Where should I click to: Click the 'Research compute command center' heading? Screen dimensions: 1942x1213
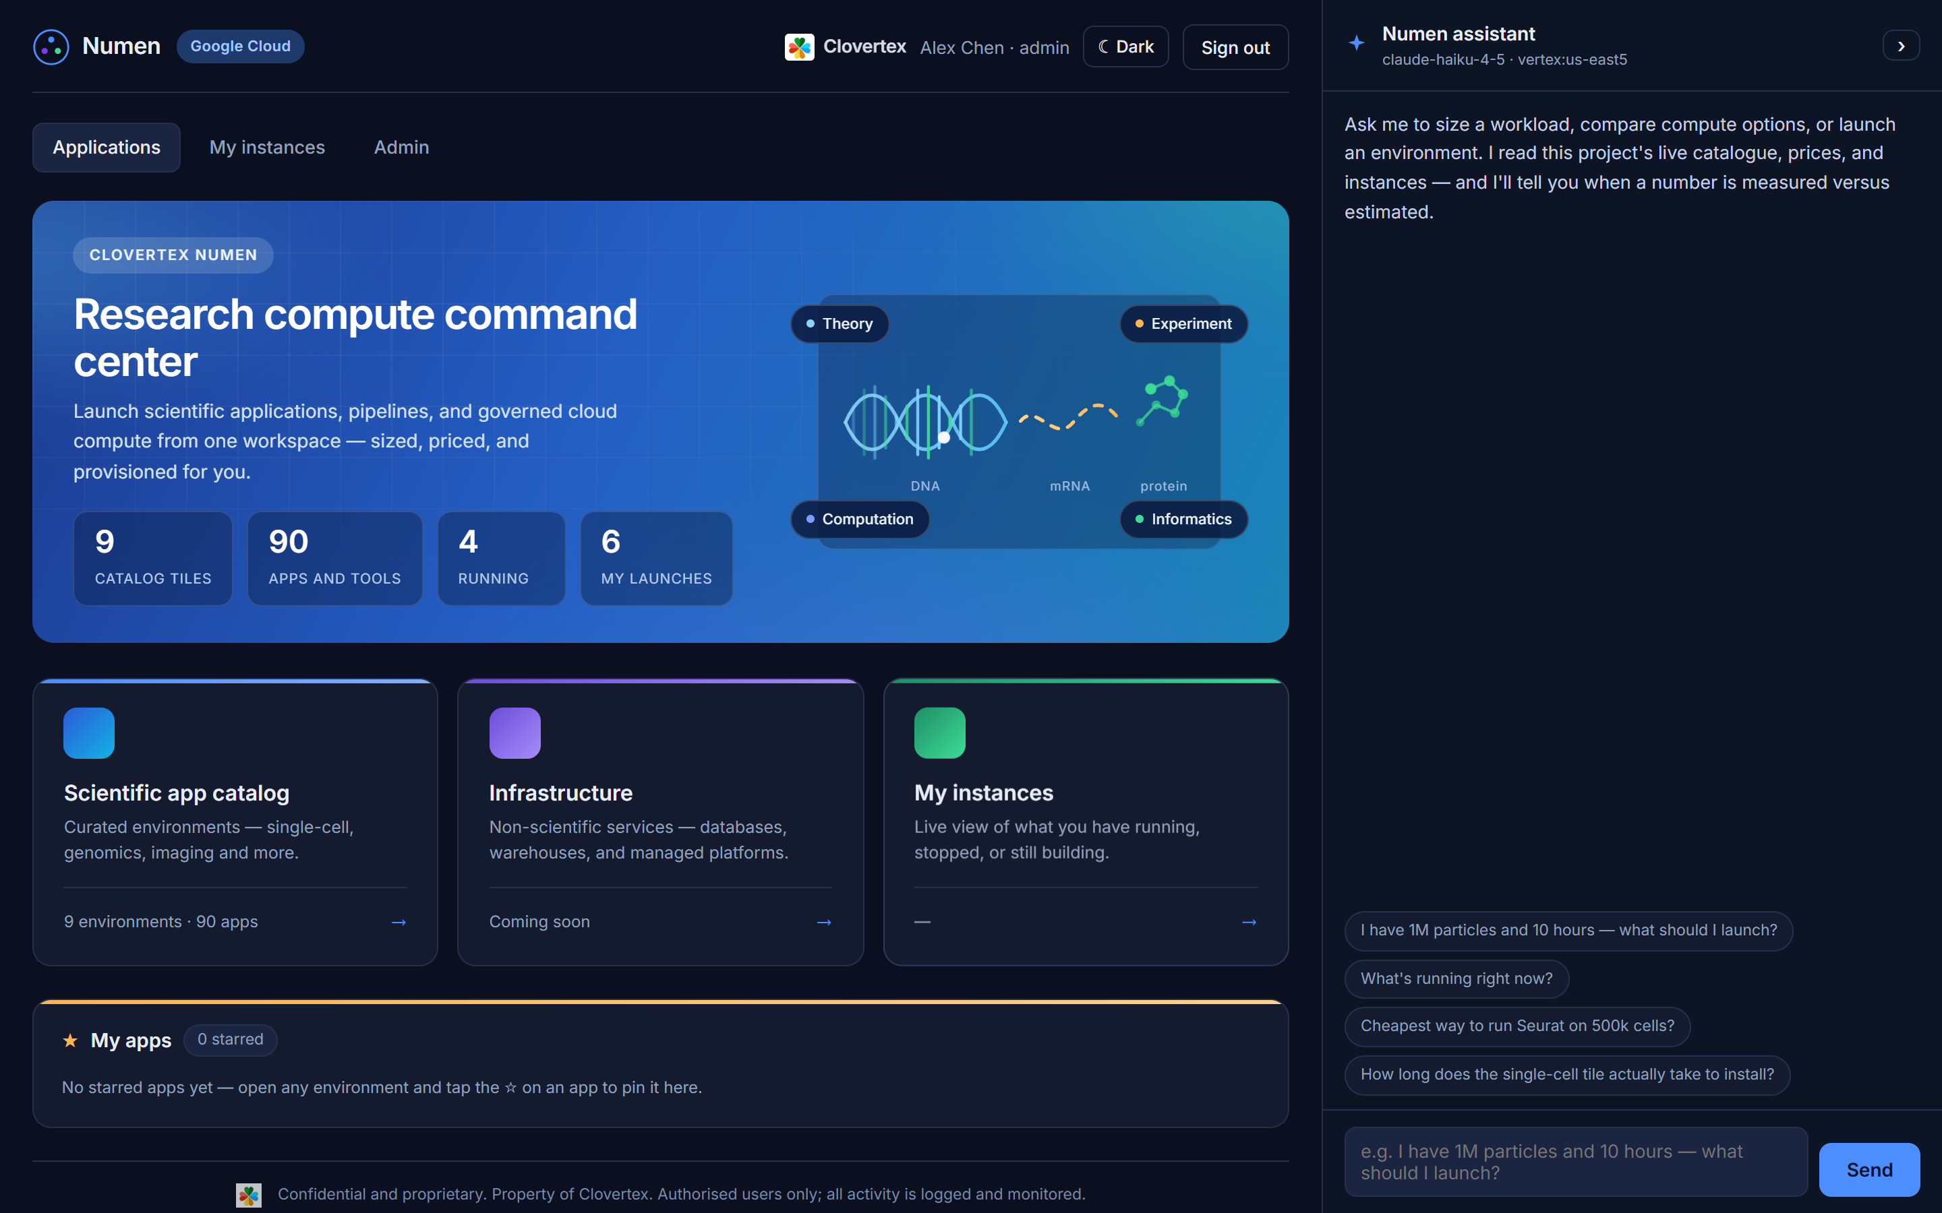click(355, 337)
